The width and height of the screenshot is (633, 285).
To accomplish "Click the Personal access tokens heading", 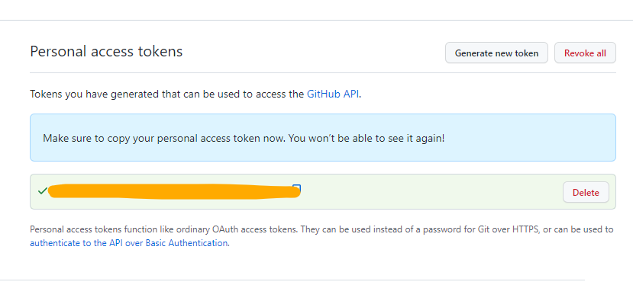I will 106,52.
